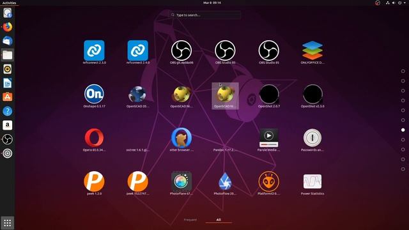Open the Help icon in the dock

tap(7, 111)
